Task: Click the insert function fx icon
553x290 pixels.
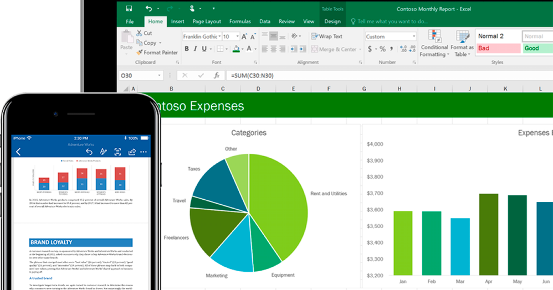Action: click(217, 75)
